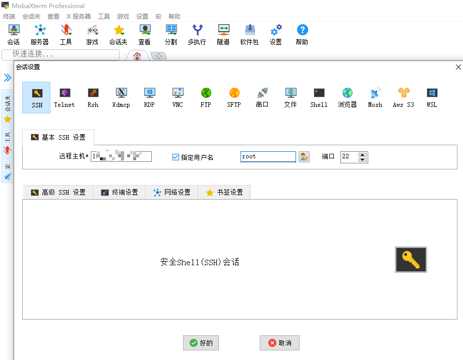Image resolution: width=463 pixels, height=360 pixels.
Task: Open the 终端 menu
Action: (x=9, y=17)
